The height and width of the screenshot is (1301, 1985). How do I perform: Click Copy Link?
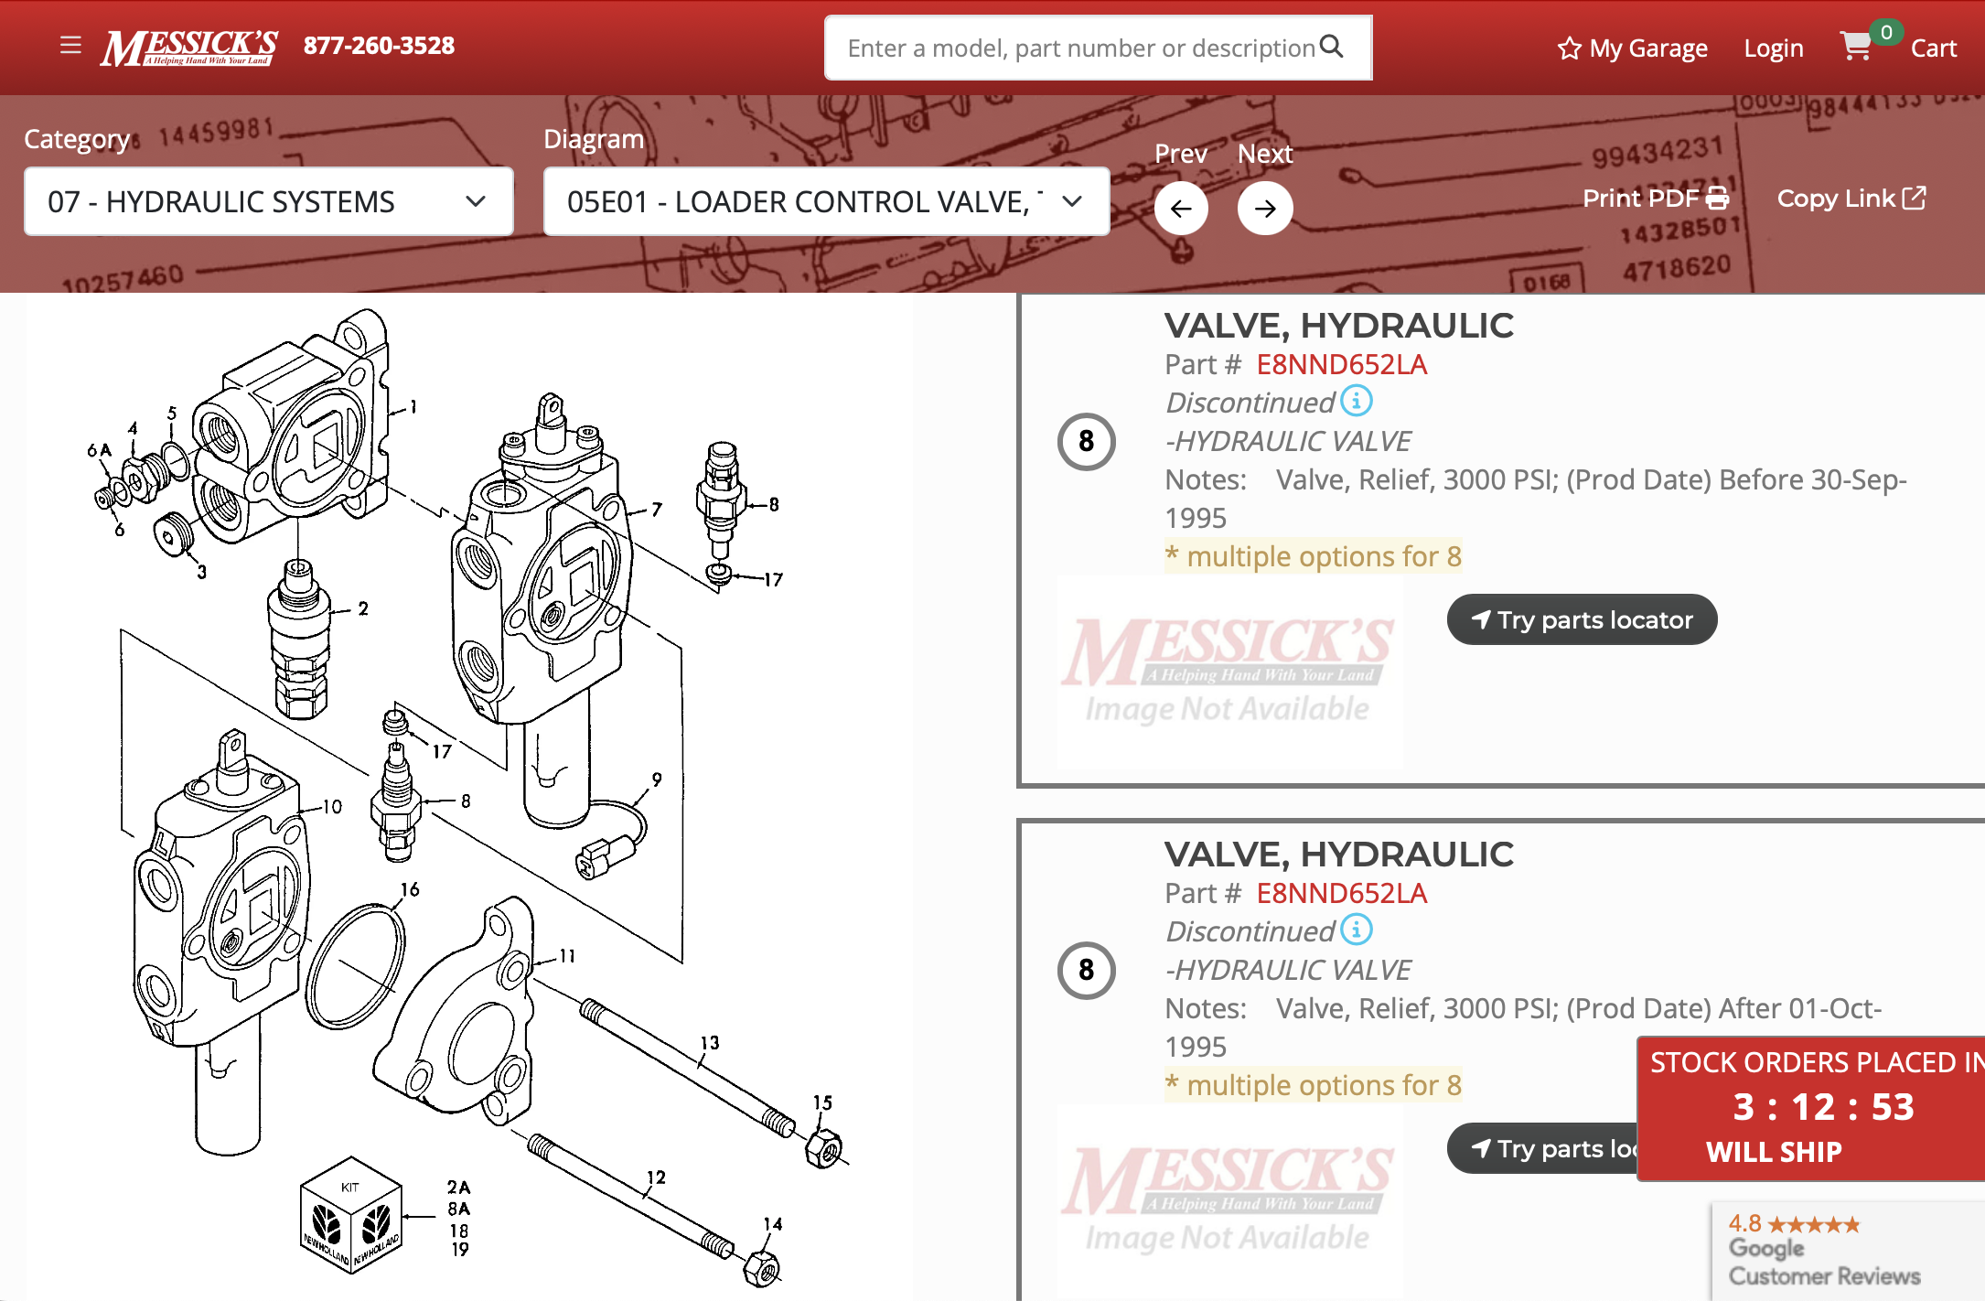pyautogui.click(x=1851, y=199)
